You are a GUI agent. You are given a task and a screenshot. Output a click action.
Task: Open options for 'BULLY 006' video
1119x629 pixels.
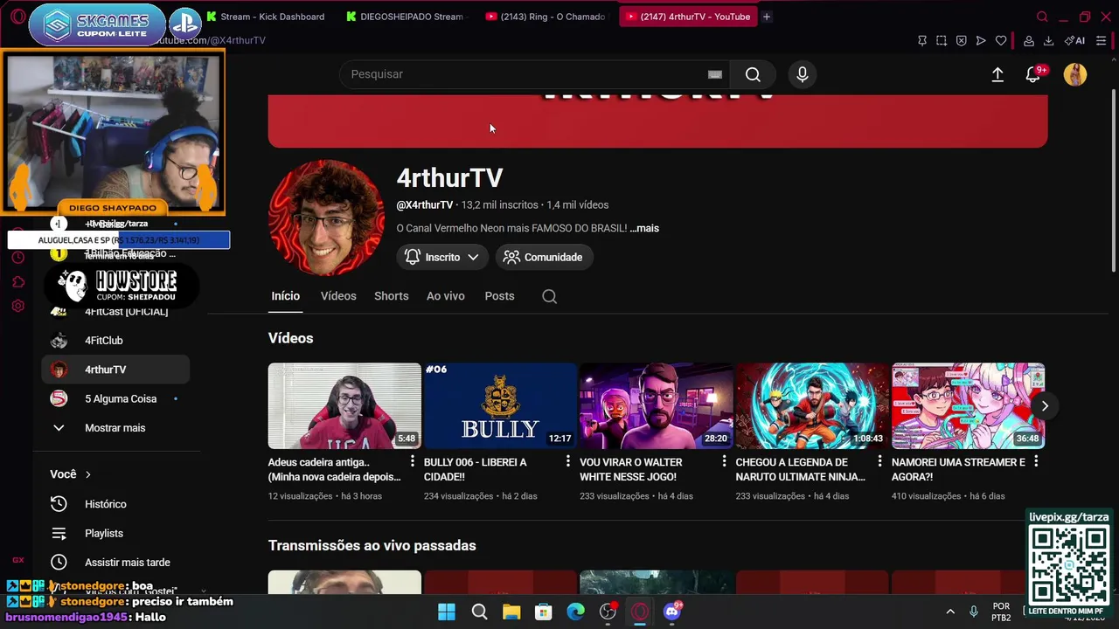click(568, 461)
